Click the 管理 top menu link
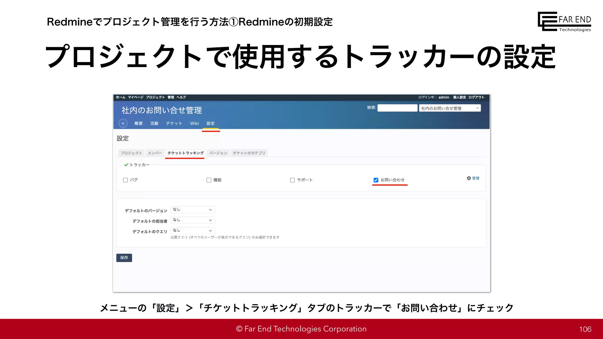This screenshot has width=603, height=339. [171, 97]
